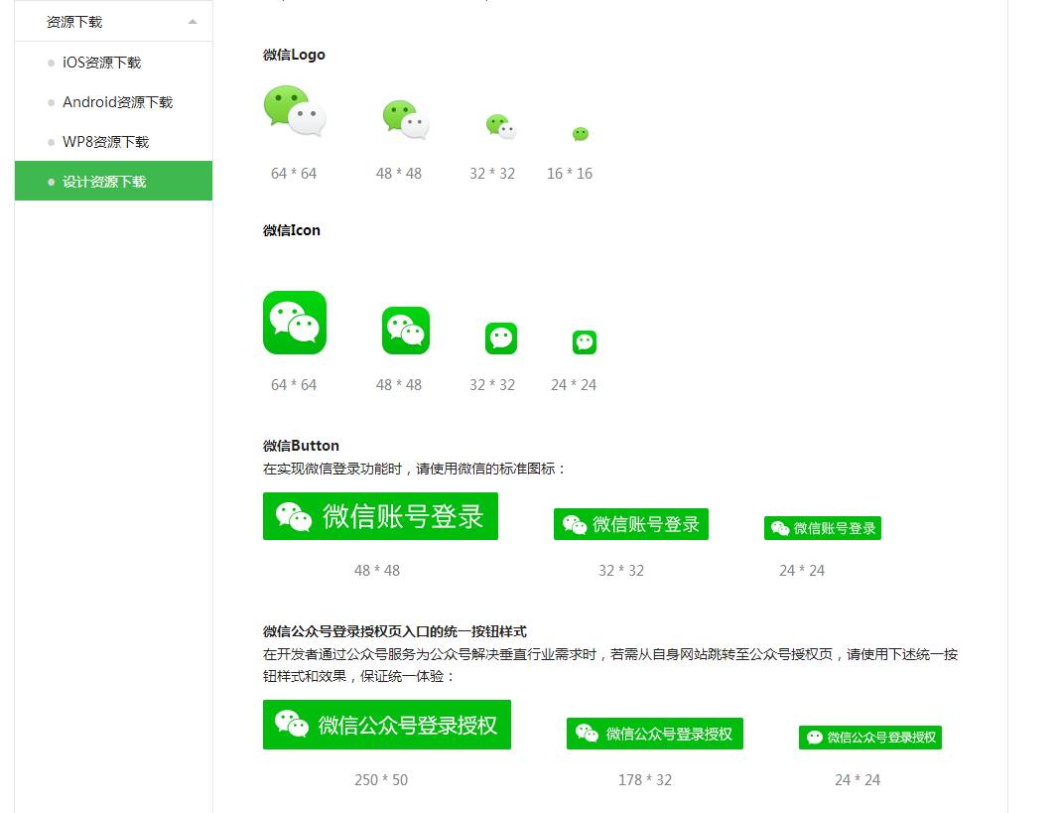Screen dimensions: 1058x813
Task: Click the 16 * 16 微信Logo image
Action: (581, 134)
